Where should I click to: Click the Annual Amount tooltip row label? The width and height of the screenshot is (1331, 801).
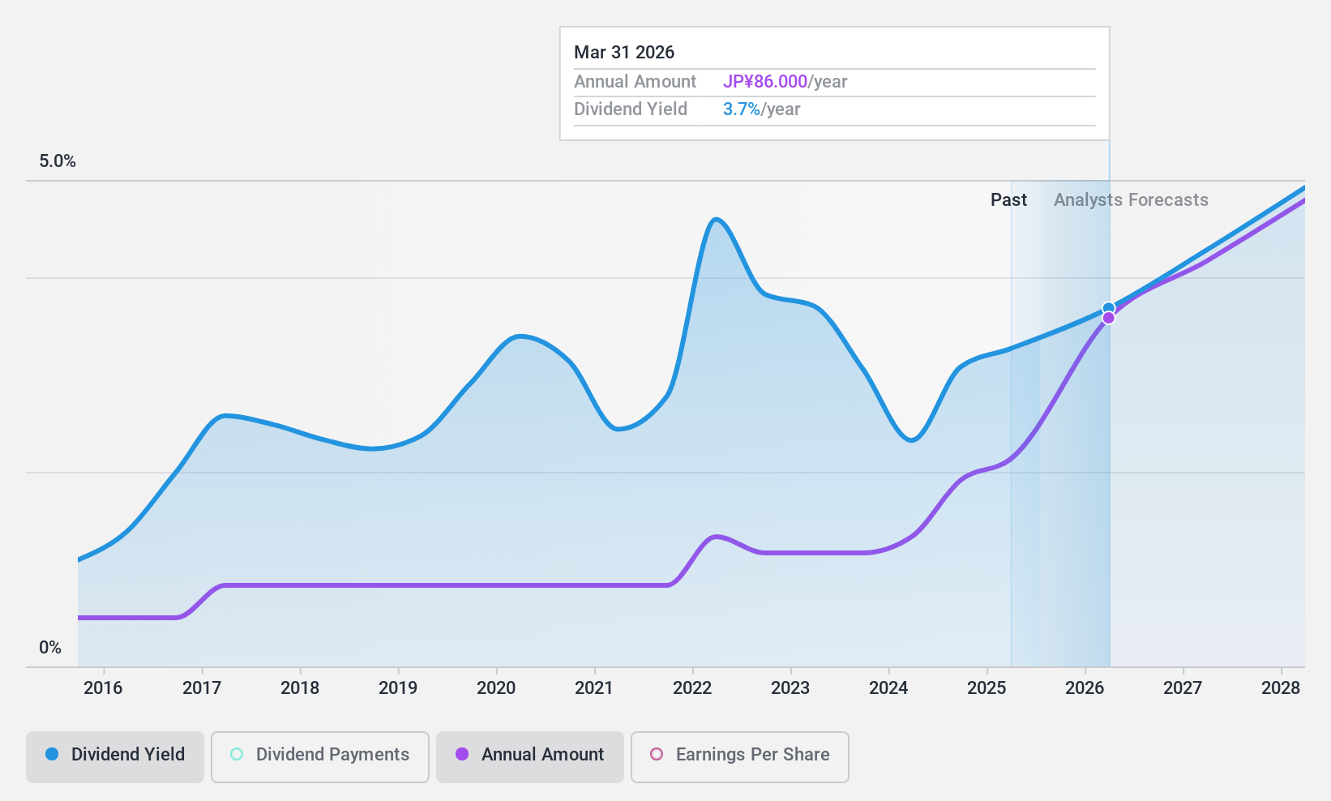(x=635, y=82)
